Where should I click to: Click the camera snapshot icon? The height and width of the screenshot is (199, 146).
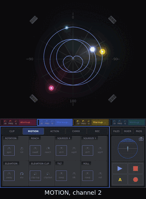point(141,139)
